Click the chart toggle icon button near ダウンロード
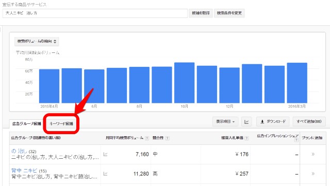The image size is (330, 186). (x=246, y=122)
